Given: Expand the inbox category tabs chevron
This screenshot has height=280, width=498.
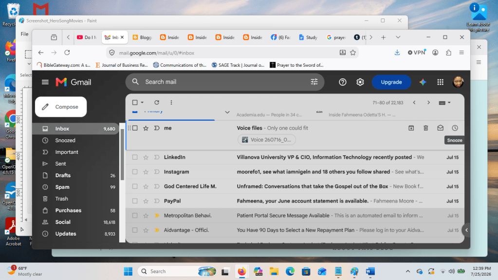Looking at the screenshot, I should pos(227,112).
